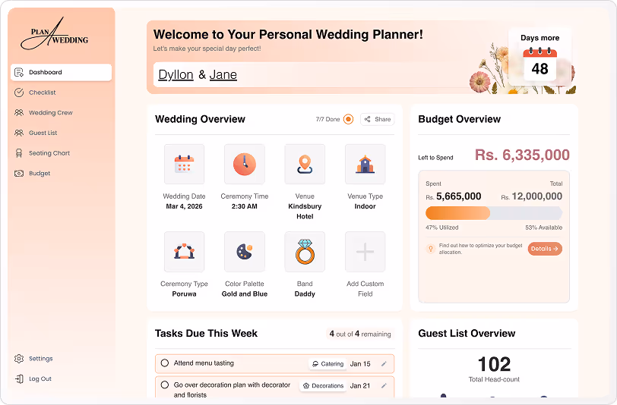Mark Attend menu tasting task complete
Screen dimensions: 617x405
pos(165,363)
